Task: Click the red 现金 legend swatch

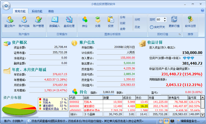Action: [x=40, y=99]
